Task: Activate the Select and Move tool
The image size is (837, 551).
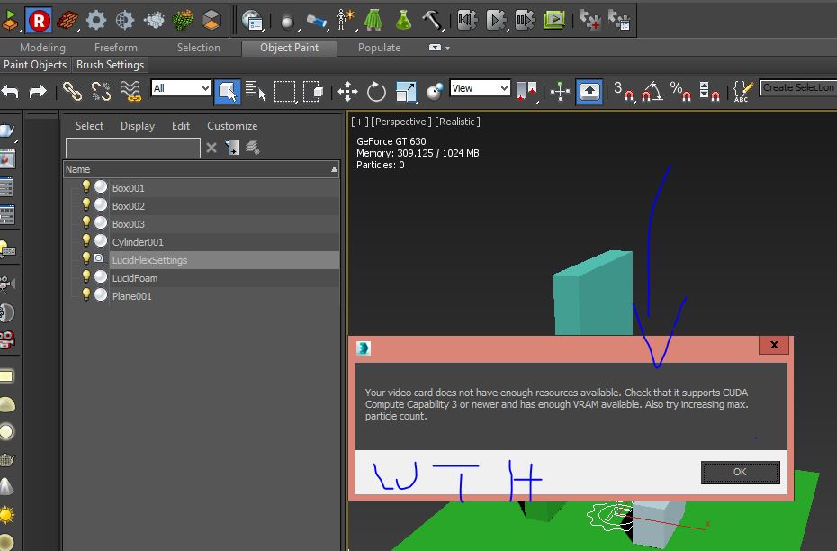Action: [x=346, y=91]
